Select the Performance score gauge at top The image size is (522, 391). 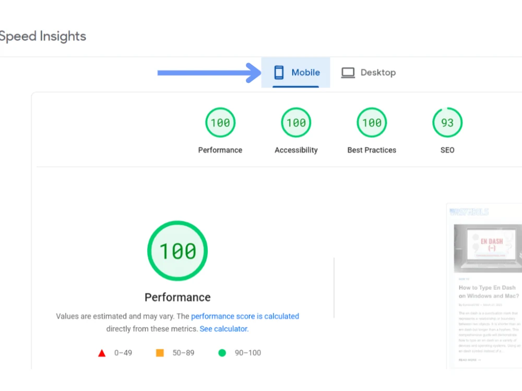(x=220, y=123)
